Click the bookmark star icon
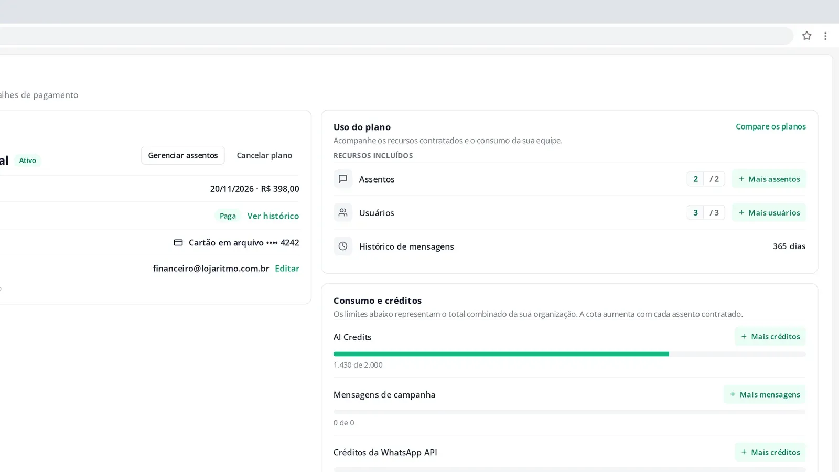This screenshot has width=839, height=472. (x=806, y=36)
